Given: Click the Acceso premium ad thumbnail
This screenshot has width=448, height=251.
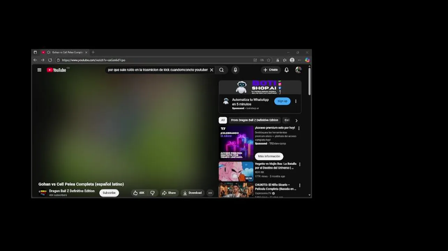Looking at the screenshot, I should click(236, 143).
